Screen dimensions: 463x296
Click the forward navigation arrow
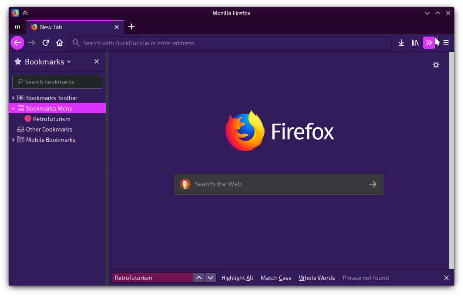32,43
